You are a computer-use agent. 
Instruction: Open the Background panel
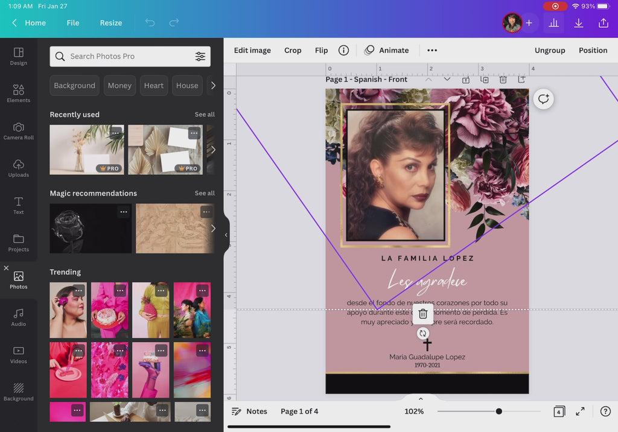19,392
